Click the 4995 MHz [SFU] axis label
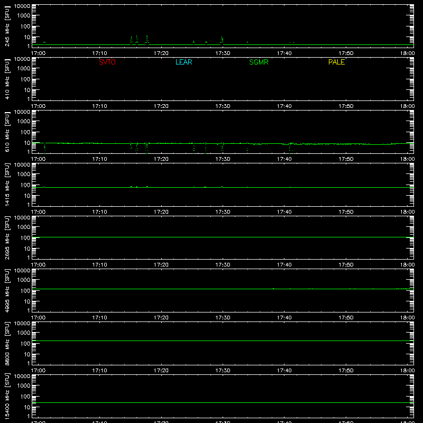 (x=7, y=291)
